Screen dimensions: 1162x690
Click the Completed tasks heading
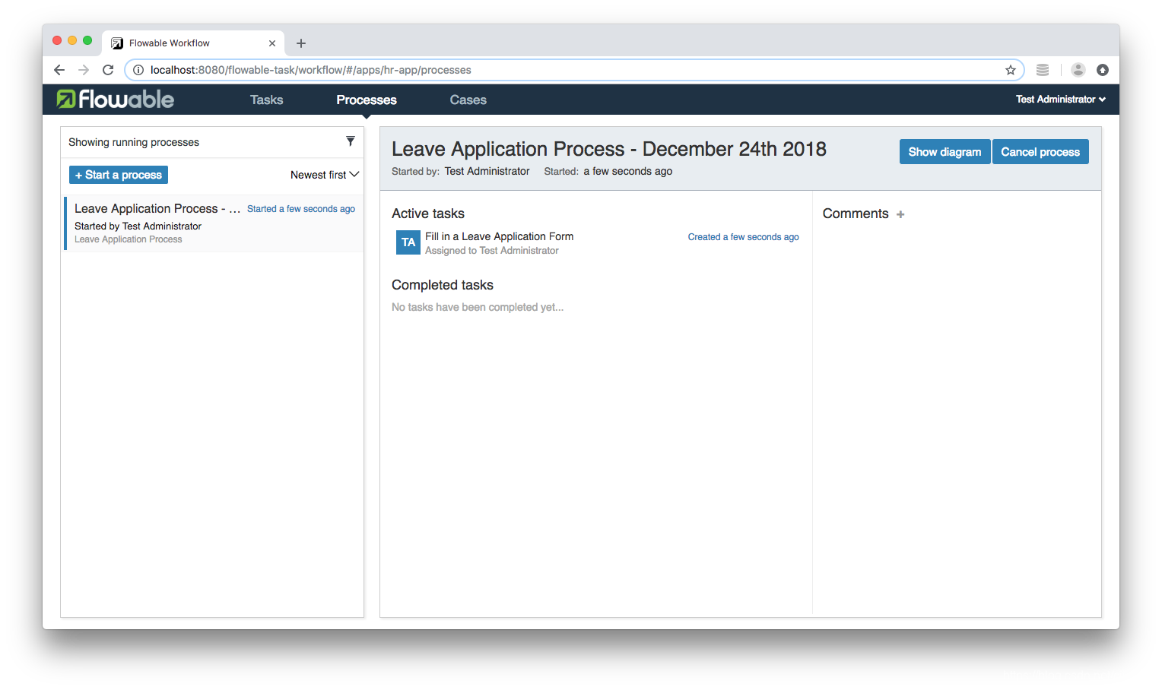click(443, 285)
